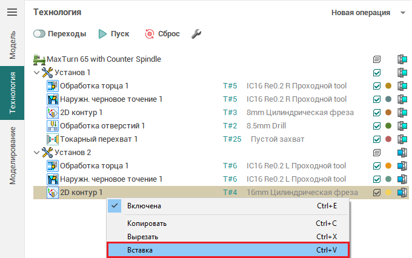
Task: Uncheck the Установ 1 checkbox
Action: click(x=377, y=73)
